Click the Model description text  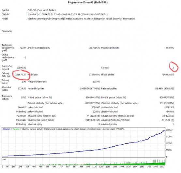pos(81,19)
